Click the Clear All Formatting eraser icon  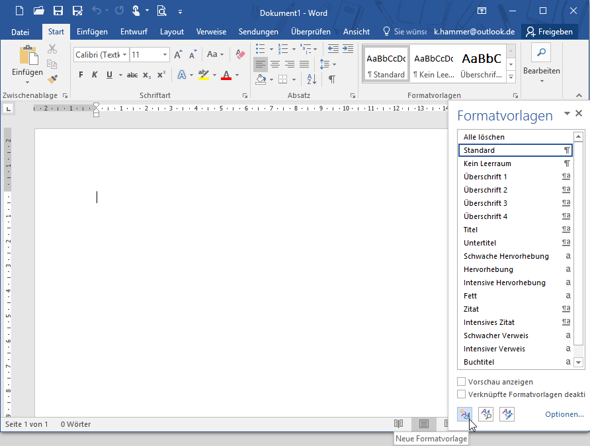240,54
